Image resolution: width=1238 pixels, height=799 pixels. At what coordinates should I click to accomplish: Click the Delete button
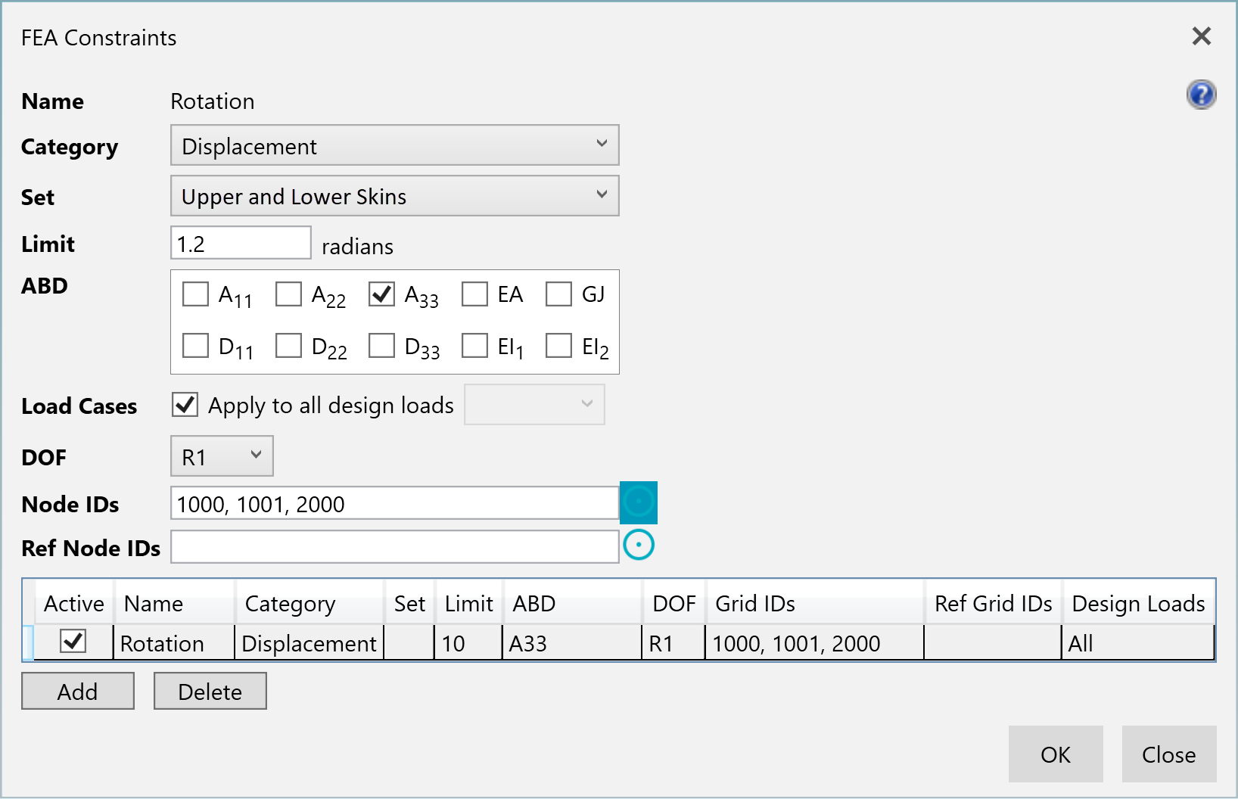tap(210, 691)
